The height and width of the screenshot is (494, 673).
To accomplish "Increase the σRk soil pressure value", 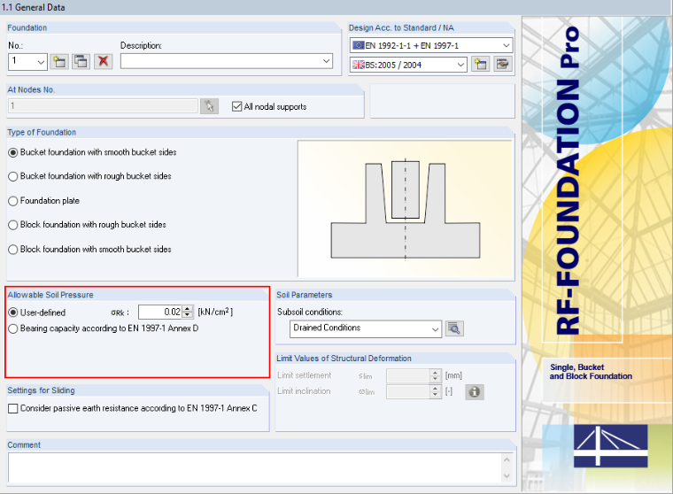I will pos(188,309).
